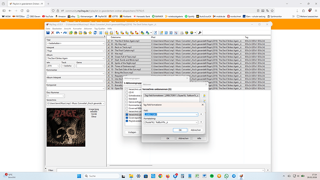This screenshot has width=320, height=180.
Task: Open the Tag-Quellen menu
Action: (x=100, y=29)
